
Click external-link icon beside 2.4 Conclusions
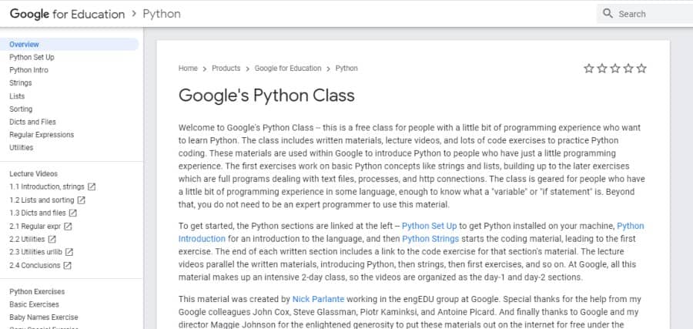tap(67, 265)
